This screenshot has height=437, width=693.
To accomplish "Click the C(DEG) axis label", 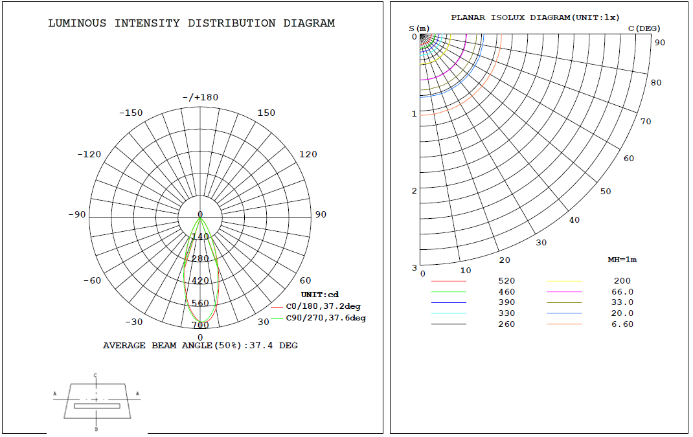I will click(x=644, y=28).
